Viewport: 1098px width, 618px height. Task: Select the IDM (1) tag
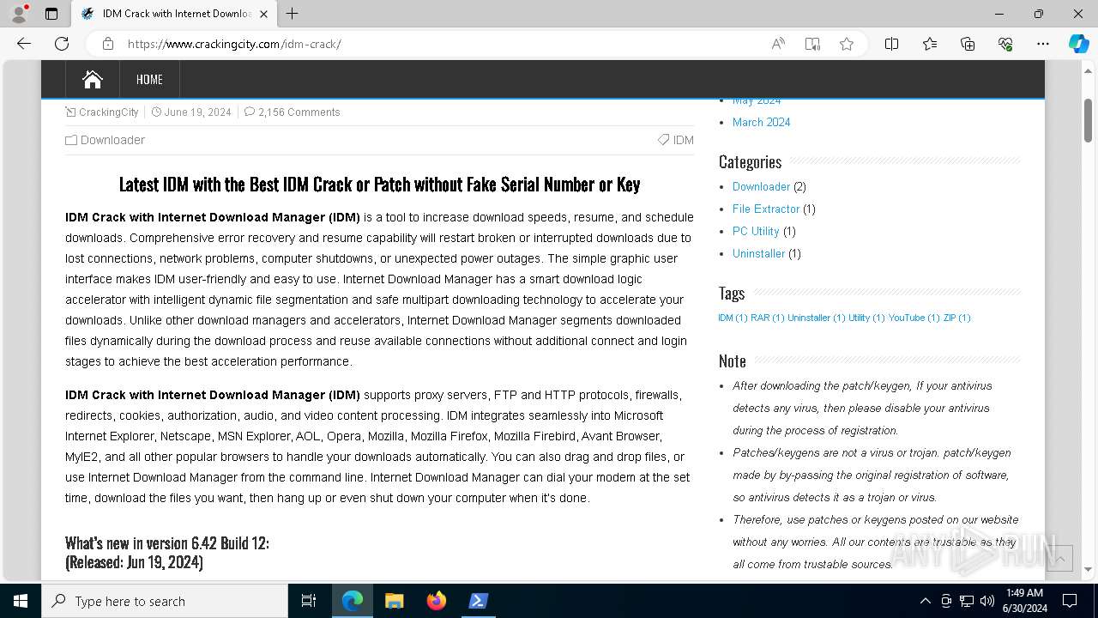733,318
